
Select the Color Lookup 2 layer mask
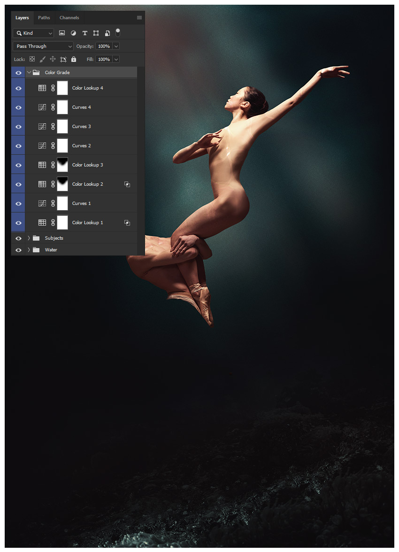(62, 184)
